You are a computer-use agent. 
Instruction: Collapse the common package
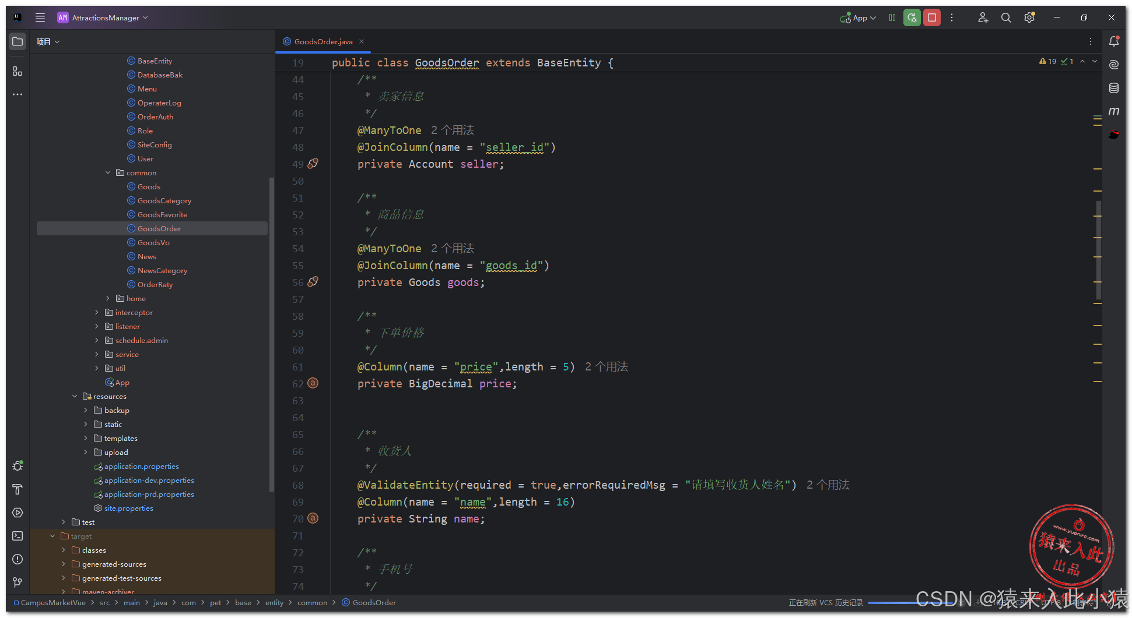tap(108, 172)
